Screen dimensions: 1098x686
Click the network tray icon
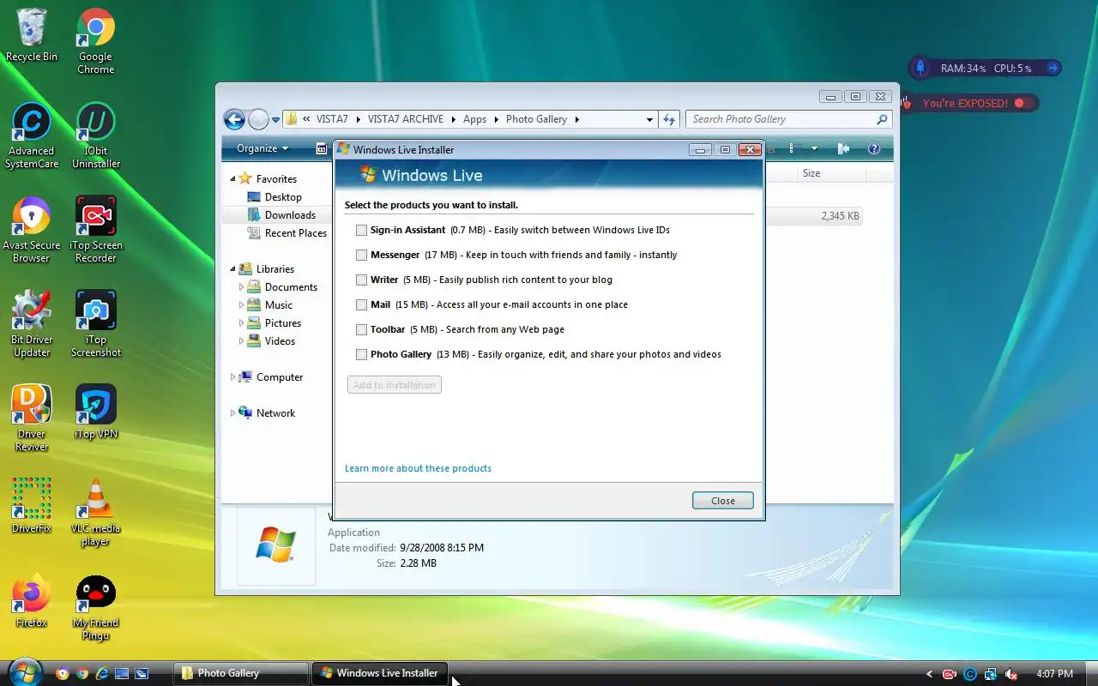[991, 674]
